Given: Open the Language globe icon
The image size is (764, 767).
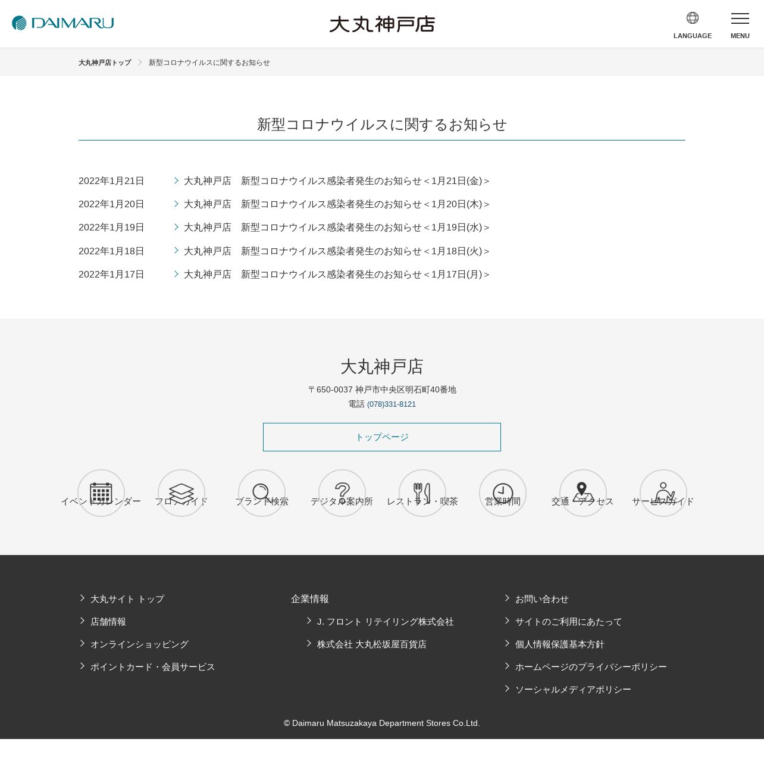Looking at the screenshot, I should click(693, 18).
